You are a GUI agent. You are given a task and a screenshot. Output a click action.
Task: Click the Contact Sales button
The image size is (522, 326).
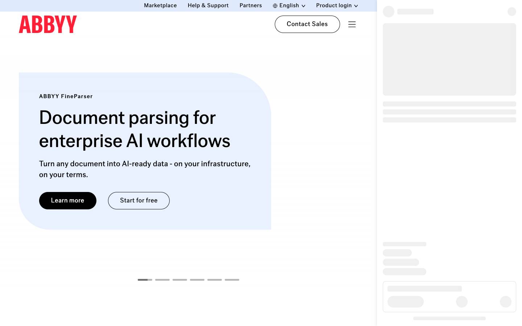[307, 24]
